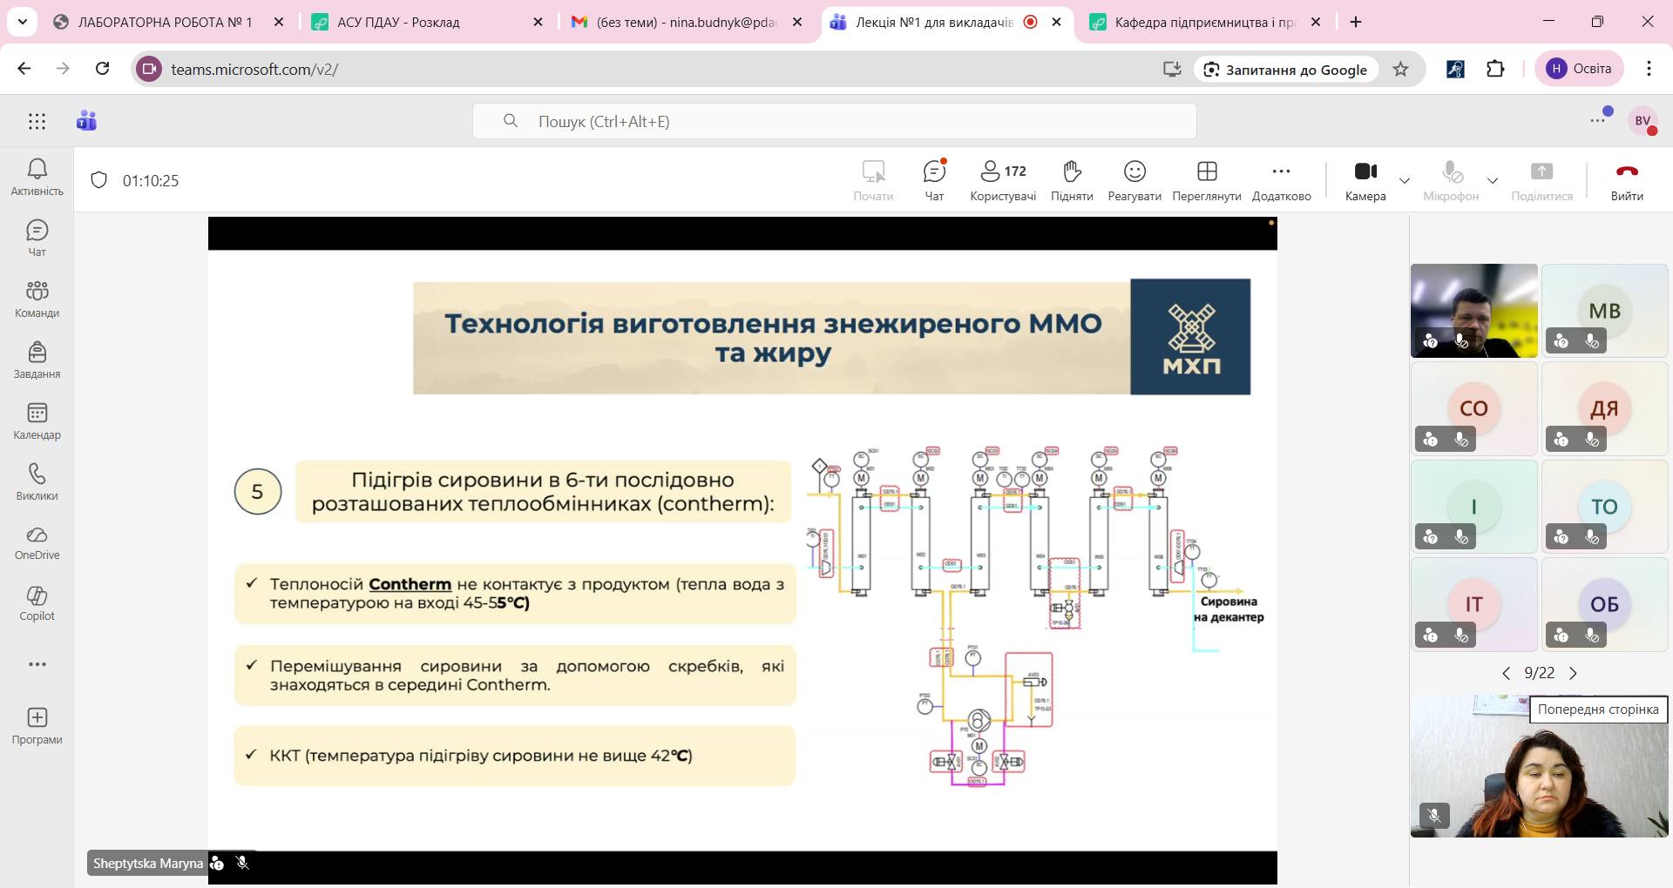Open Переглянути view layout options
Viewport: 1673px width, 888px height.
pyautogui.click(x=1206, y=180)
